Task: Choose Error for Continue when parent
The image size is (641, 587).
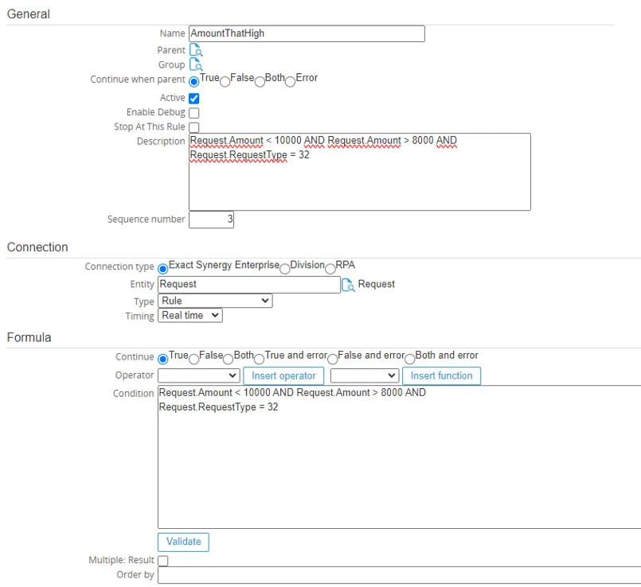Action: [x=291, y=81]
